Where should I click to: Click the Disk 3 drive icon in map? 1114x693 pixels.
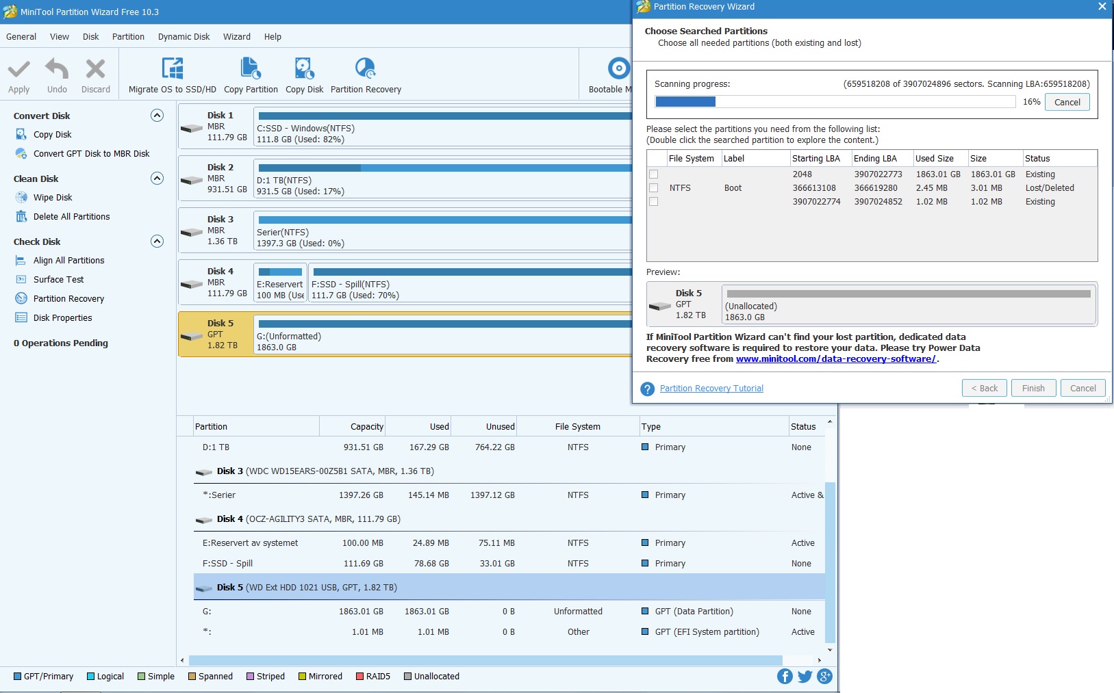[x=192, y=232]
